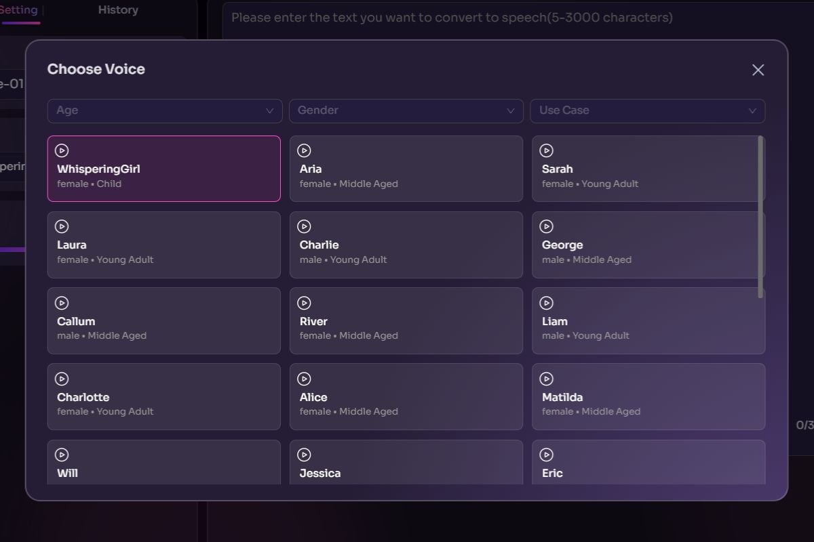Screen dimensions: 814x542
Task: Select the Liam voice card
Action: click(648, 327)
